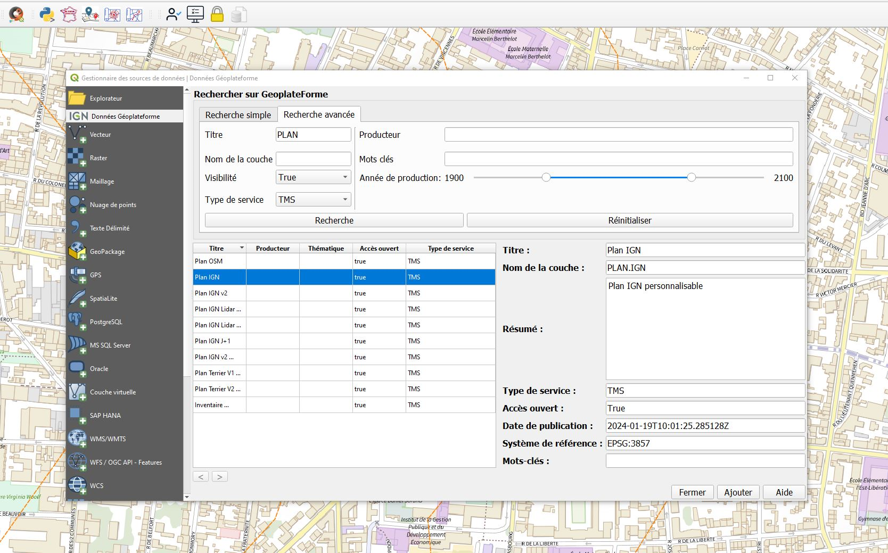Open the SpatiaLite source panel
This screenshot has width=888, height=553.
click(103, 299)
